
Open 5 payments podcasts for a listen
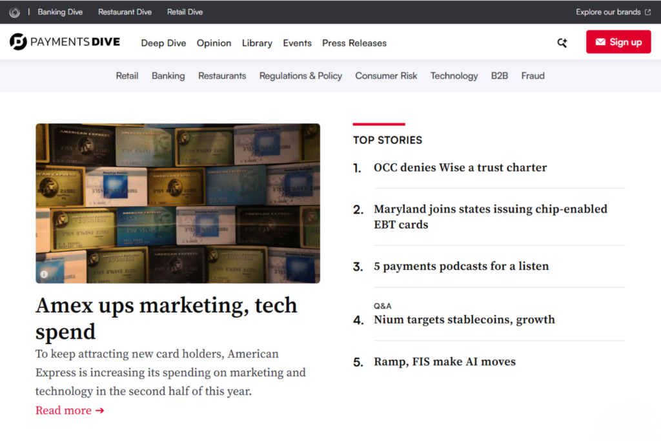(461, 267)
